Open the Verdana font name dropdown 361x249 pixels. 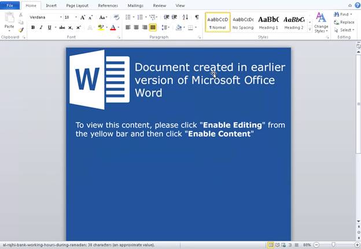(61, 17)
